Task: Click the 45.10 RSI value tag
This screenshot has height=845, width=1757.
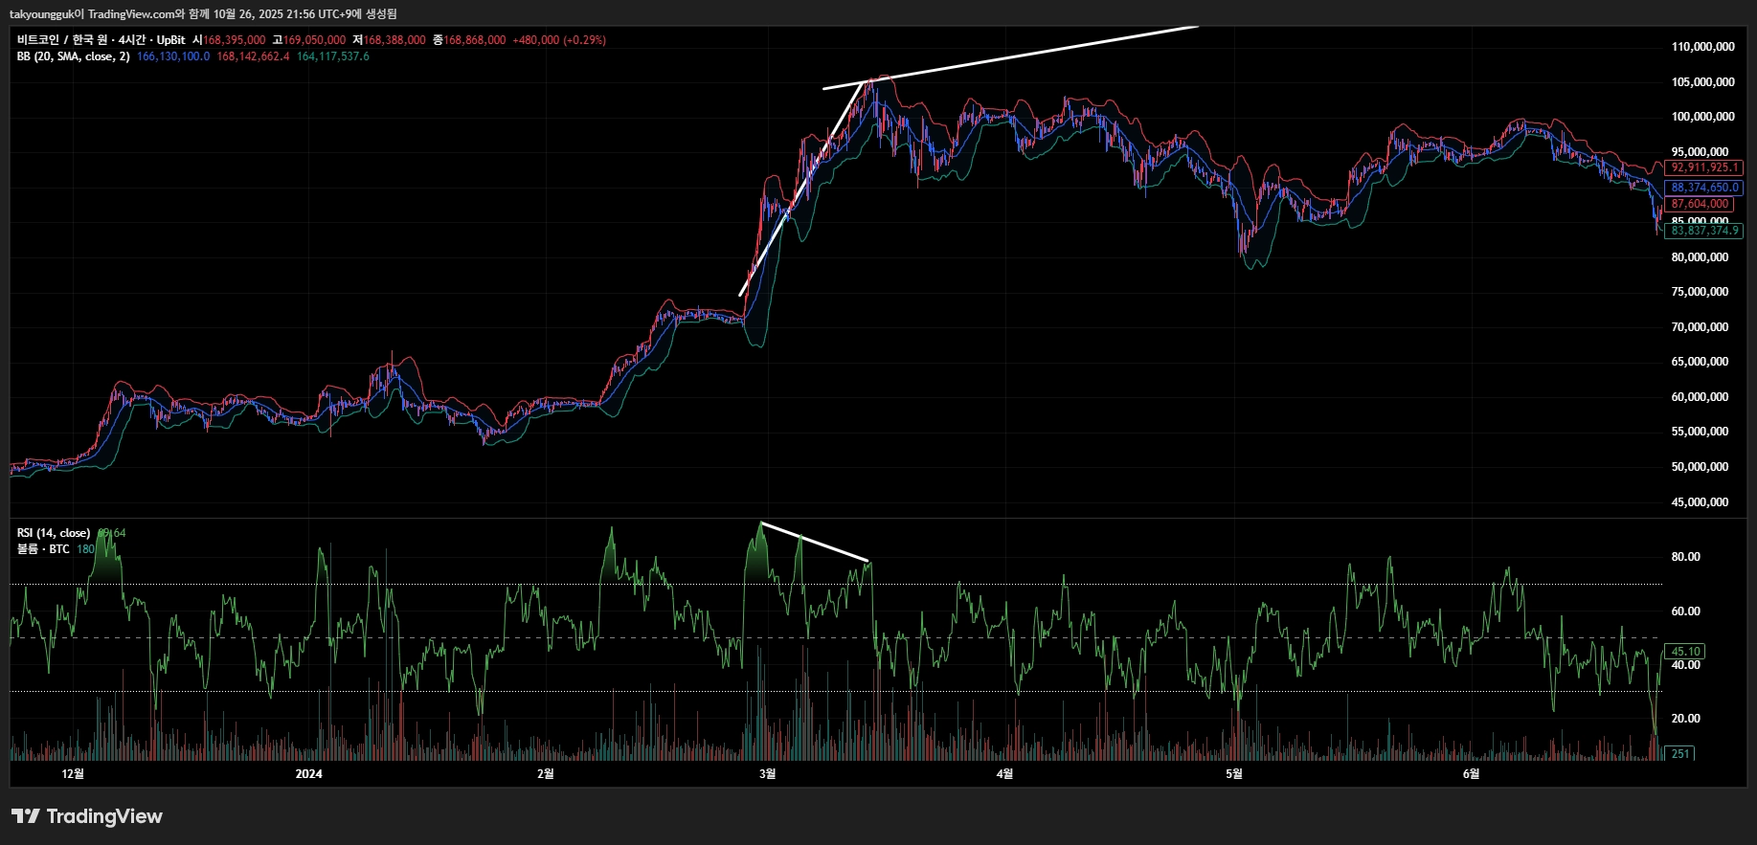Action: click(1684, 652)
